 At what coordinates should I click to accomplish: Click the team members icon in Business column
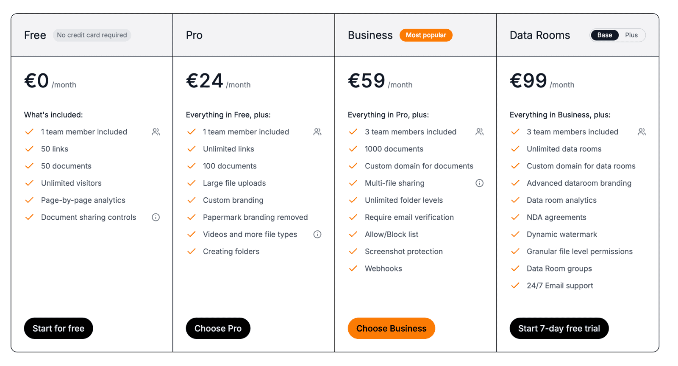pos(479,132)
